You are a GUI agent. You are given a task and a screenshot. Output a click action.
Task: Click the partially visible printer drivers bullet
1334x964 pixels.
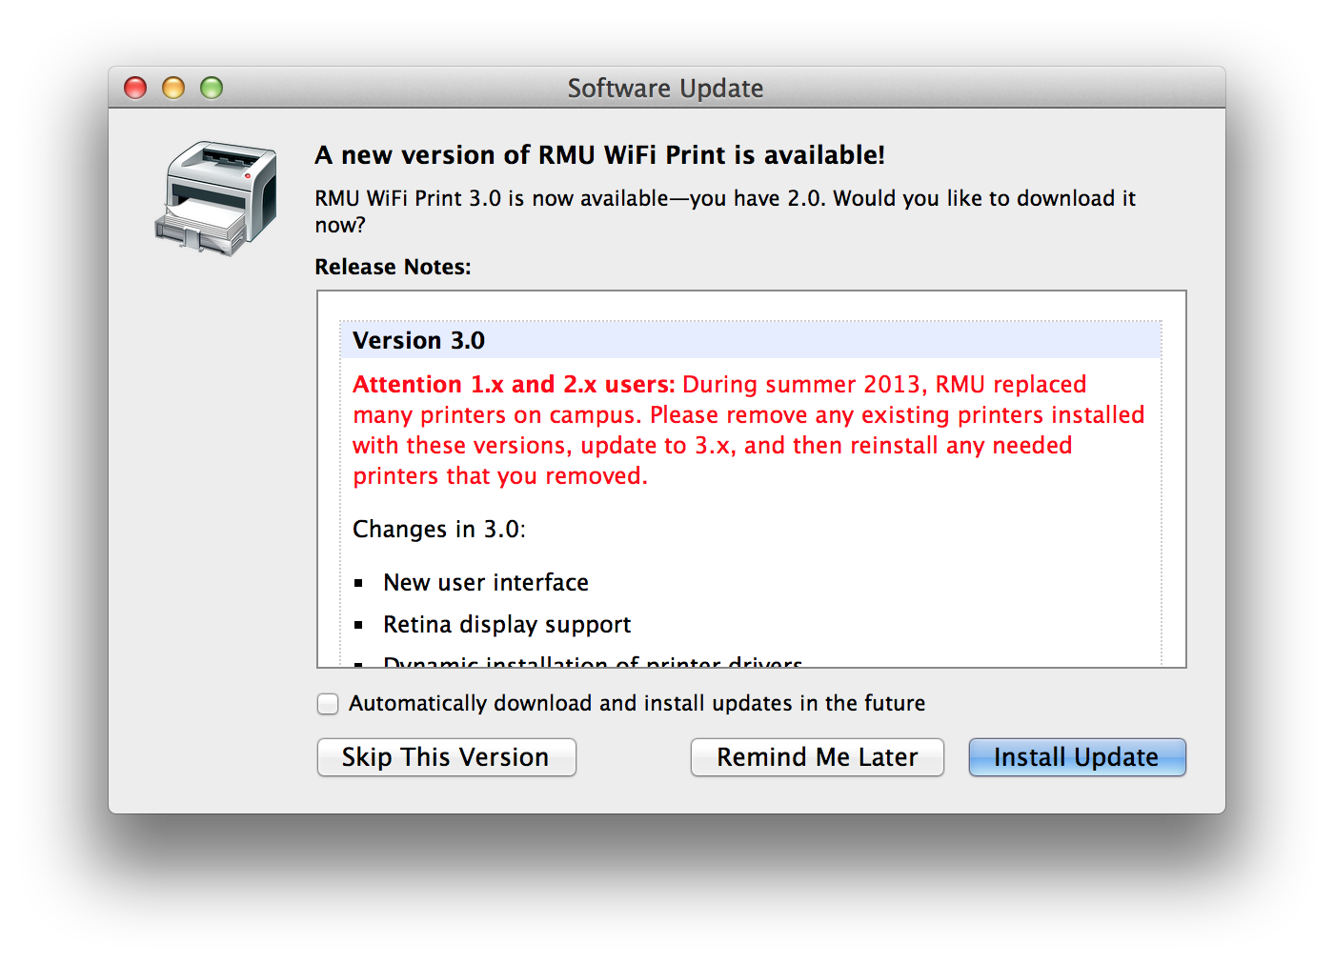pos(592,661)
